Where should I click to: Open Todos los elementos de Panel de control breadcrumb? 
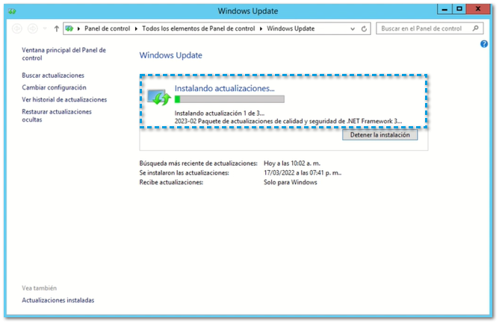point(198,28)
